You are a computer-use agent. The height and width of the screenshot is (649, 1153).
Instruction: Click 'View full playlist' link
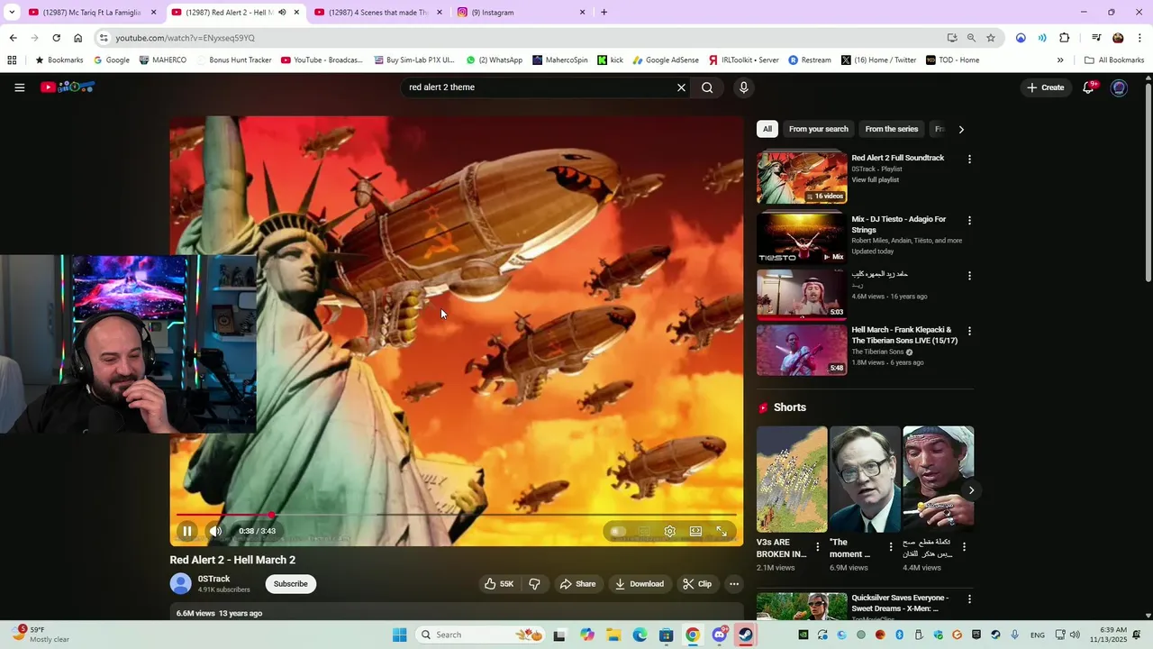(876, 179)
